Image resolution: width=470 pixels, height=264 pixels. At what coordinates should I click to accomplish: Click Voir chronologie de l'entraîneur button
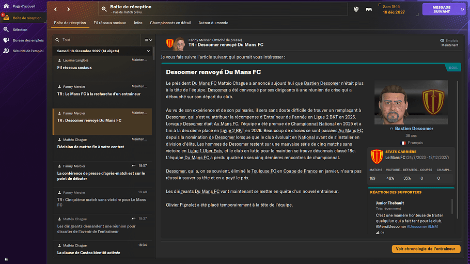pyautogui.click(x=426, y=249)
